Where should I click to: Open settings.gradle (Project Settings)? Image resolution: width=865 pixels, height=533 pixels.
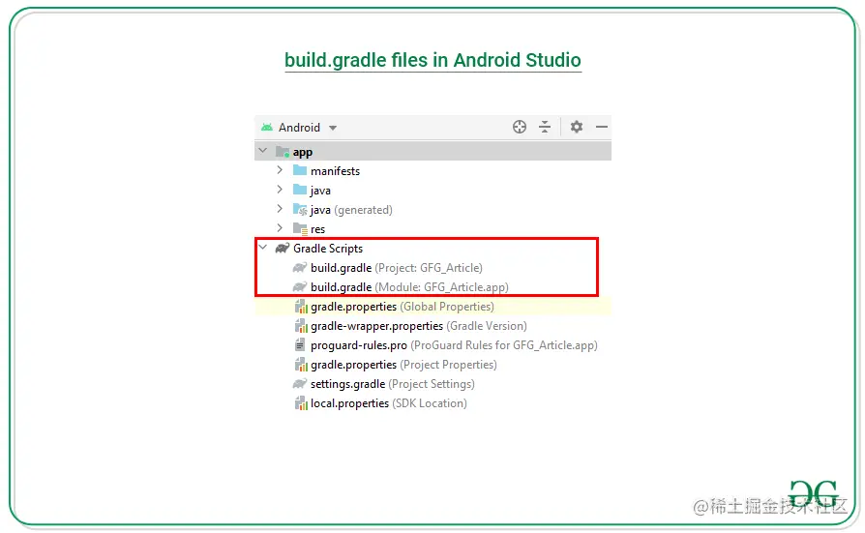point(392,384)
